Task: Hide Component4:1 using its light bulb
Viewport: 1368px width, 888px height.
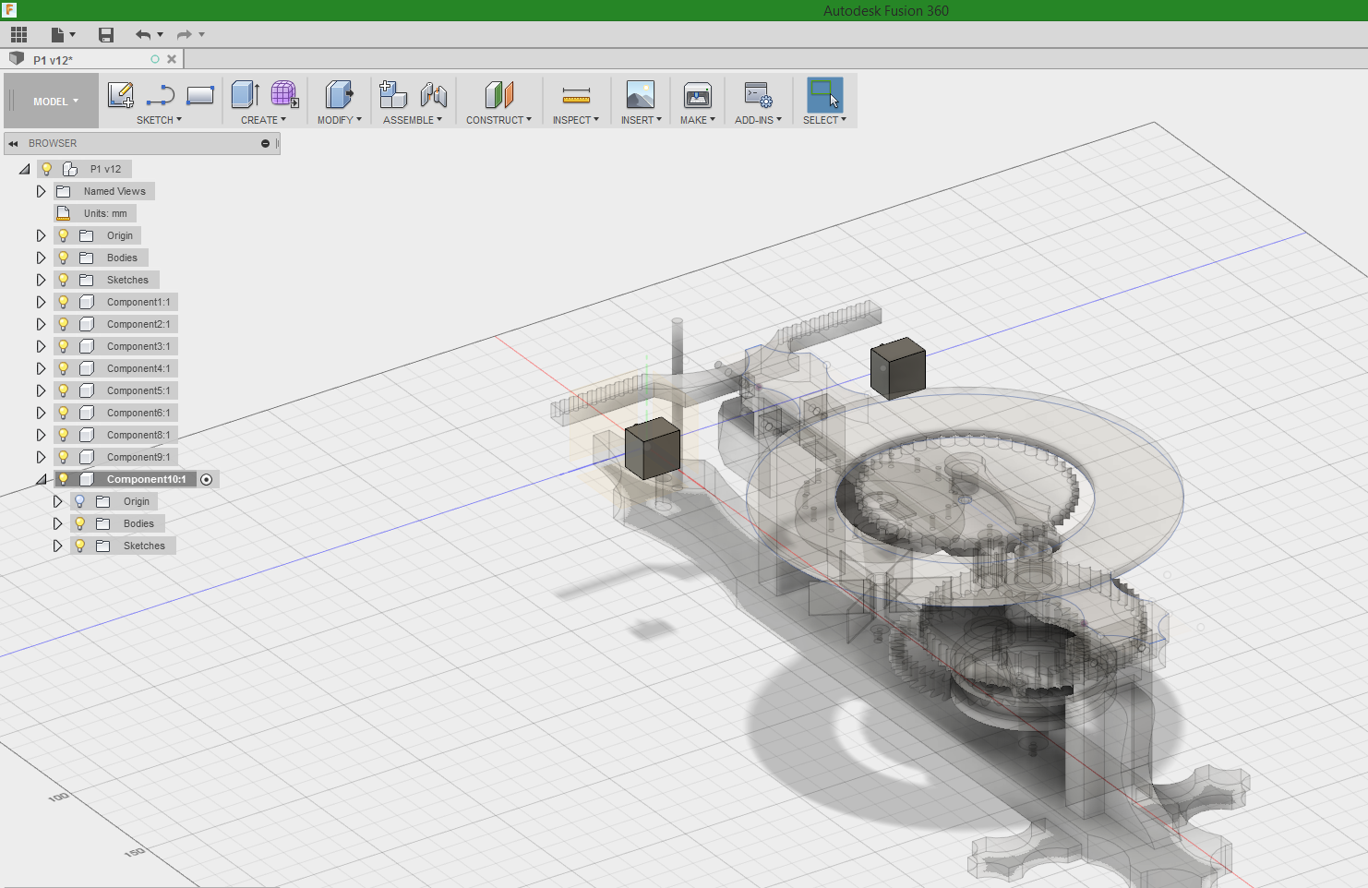Action: click(64, 368)
